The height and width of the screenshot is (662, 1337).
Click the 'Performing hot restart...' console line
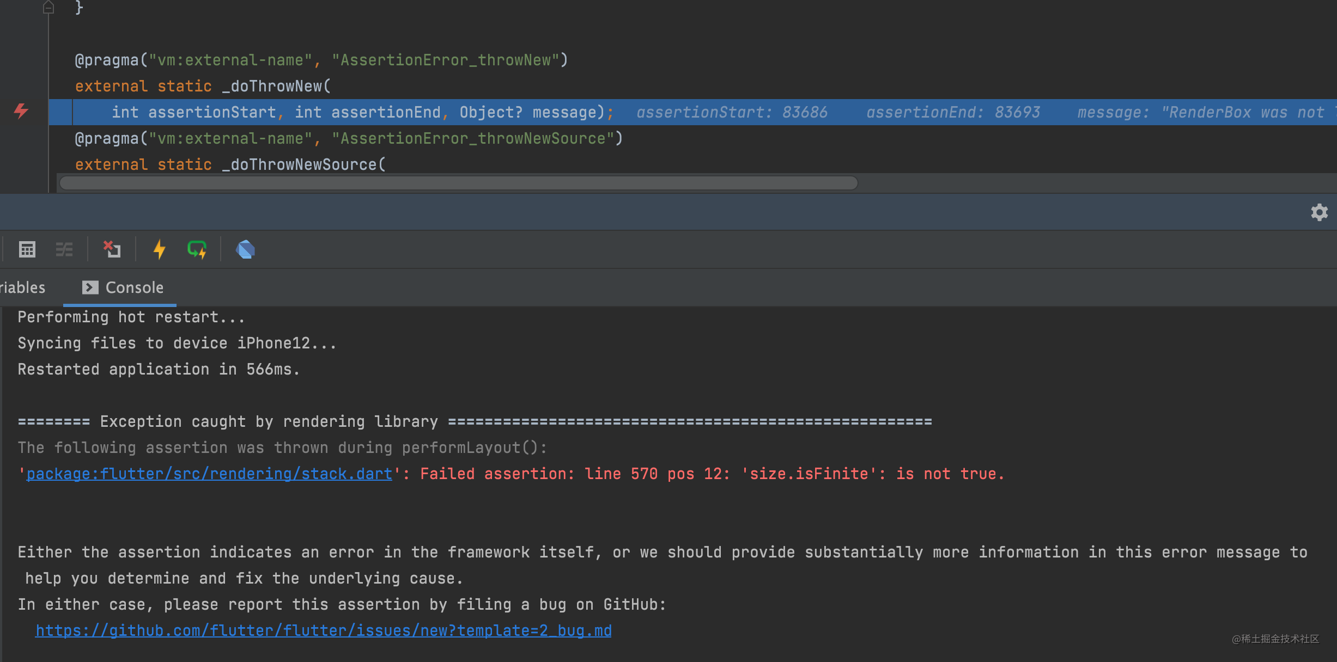point(131,317)
